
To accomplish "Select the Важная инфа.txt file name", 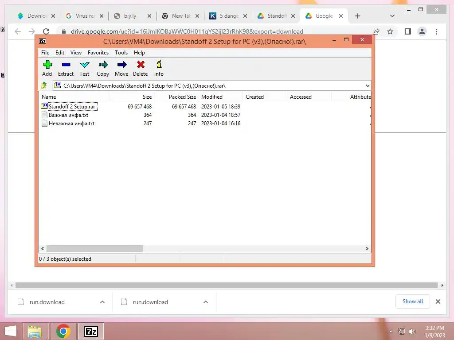I will [68, 115].
